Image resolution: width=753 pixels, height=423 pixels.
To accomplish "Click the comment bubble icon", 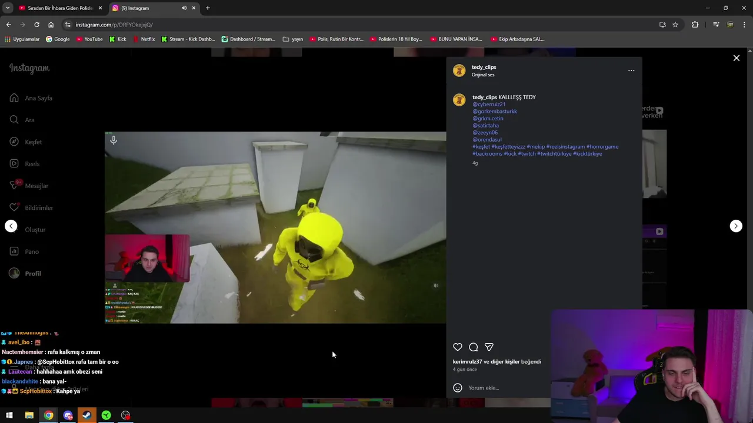I will (x=474, y=347).
